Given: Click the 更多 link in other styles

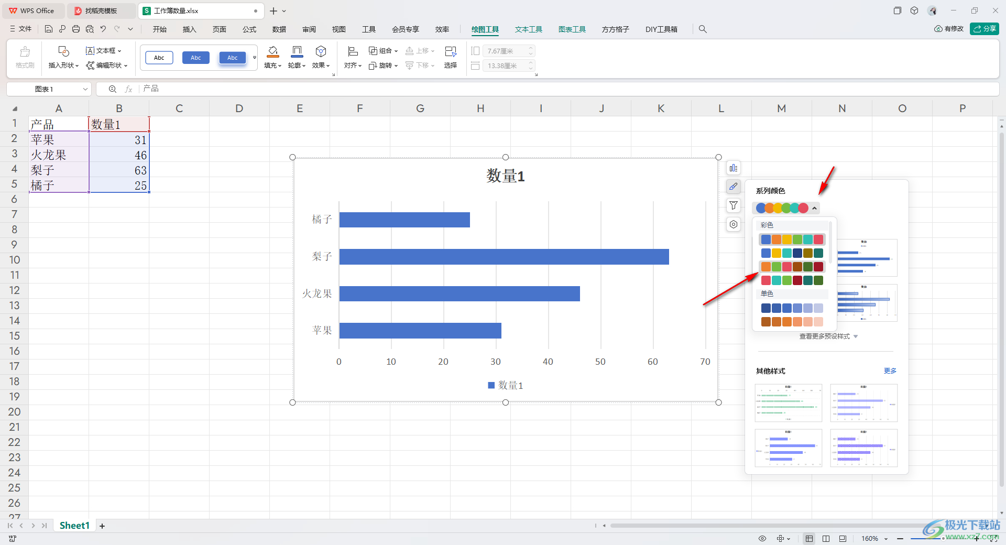Looking at the screenshot, I should [x=890, y=371].
